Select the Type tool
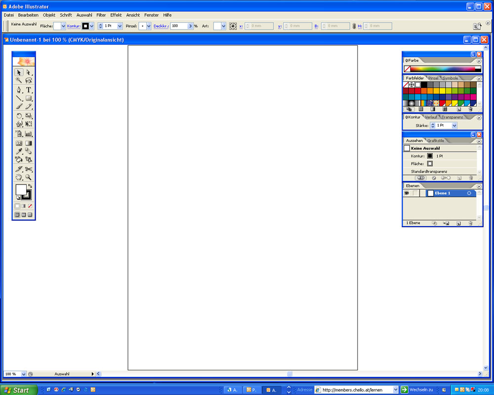 click(29, 90)
